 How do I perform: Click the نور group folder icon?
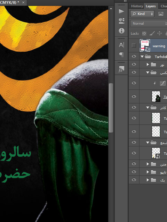click(153, 65)
